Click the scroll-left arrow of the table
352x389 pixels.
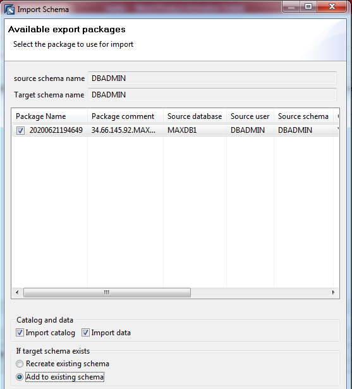(17, 292)
